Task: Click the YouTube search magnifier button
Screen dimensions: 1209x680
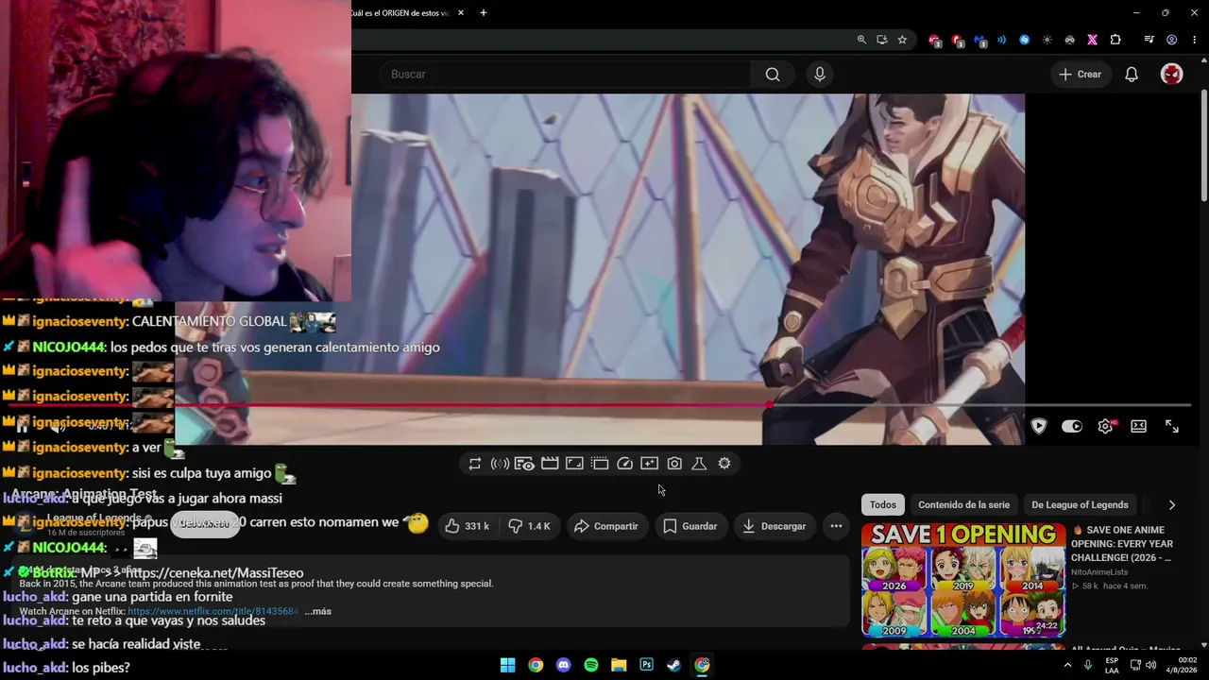Action: tap(773, 75)
